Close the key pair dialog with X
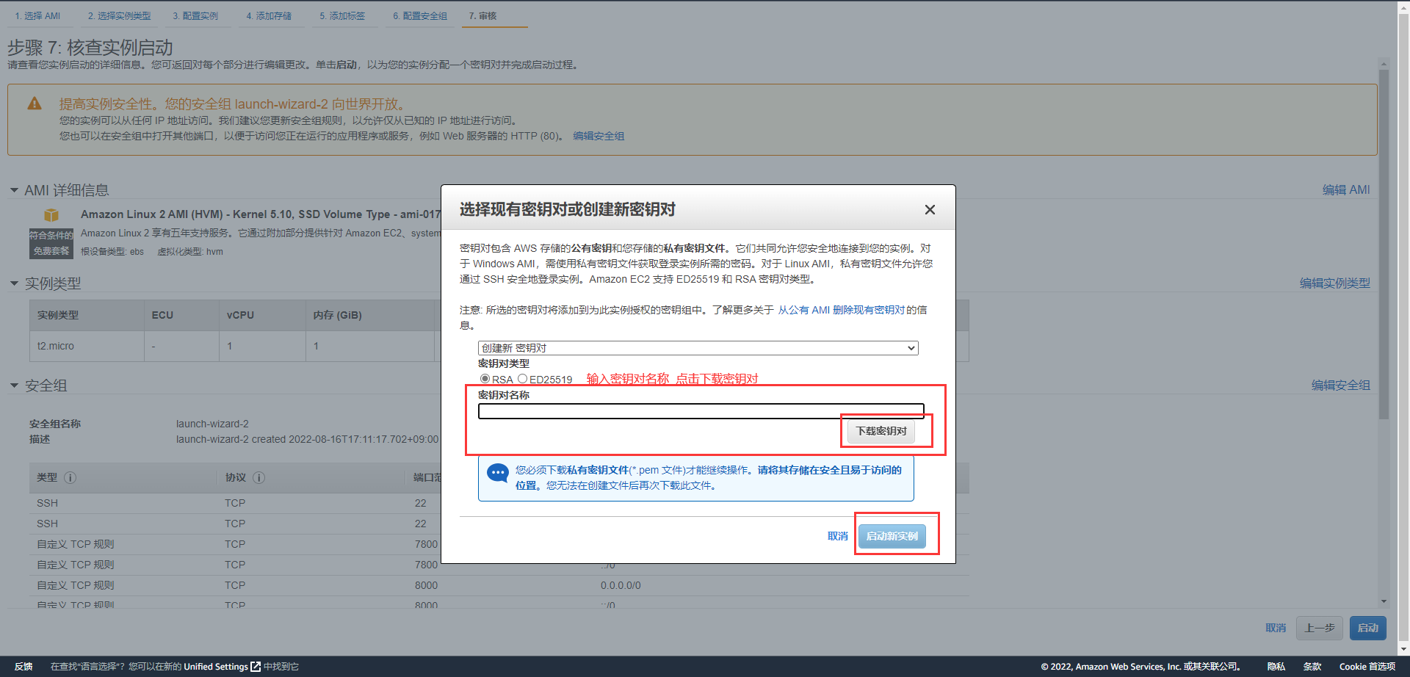Image resolution: width=1410 pixels, height=677 pixels. (x=930, y=210)
